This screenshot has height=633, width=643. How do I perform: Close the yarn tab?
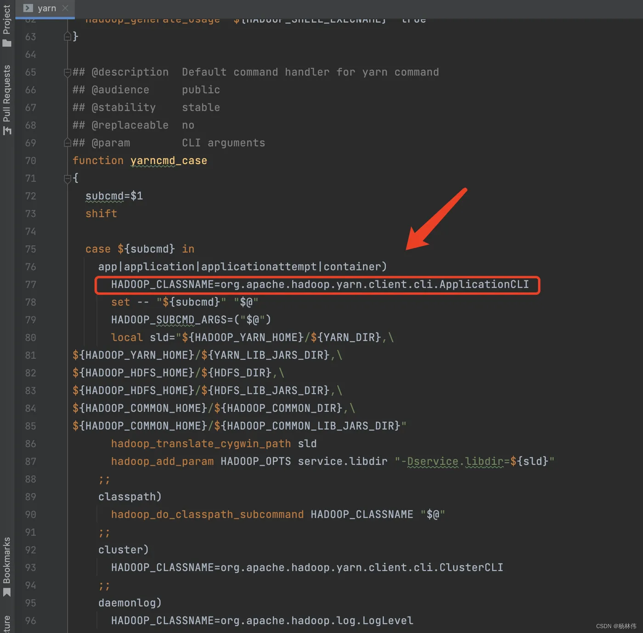65,8
